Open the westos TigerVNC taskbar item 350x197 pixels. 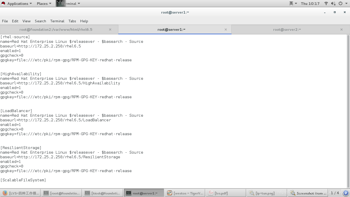point(186,193)
